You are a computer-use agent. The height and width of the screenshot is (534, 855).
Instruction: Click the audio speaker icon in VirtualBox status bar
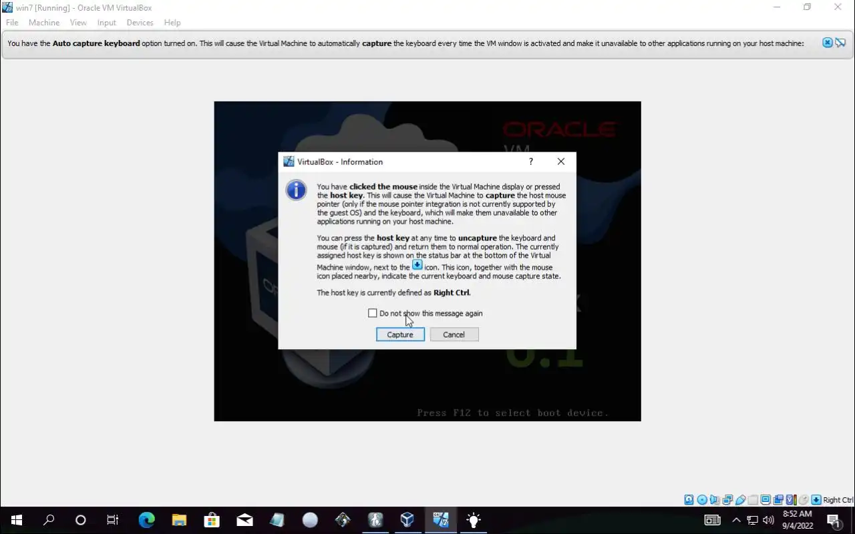(715, 500)
